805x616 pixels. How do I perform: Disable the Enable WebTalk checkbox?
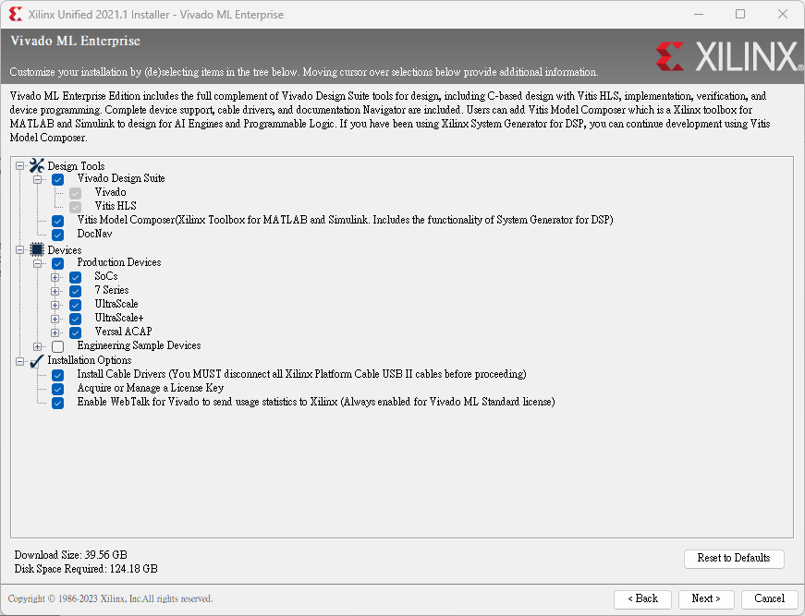click(58, 404)
